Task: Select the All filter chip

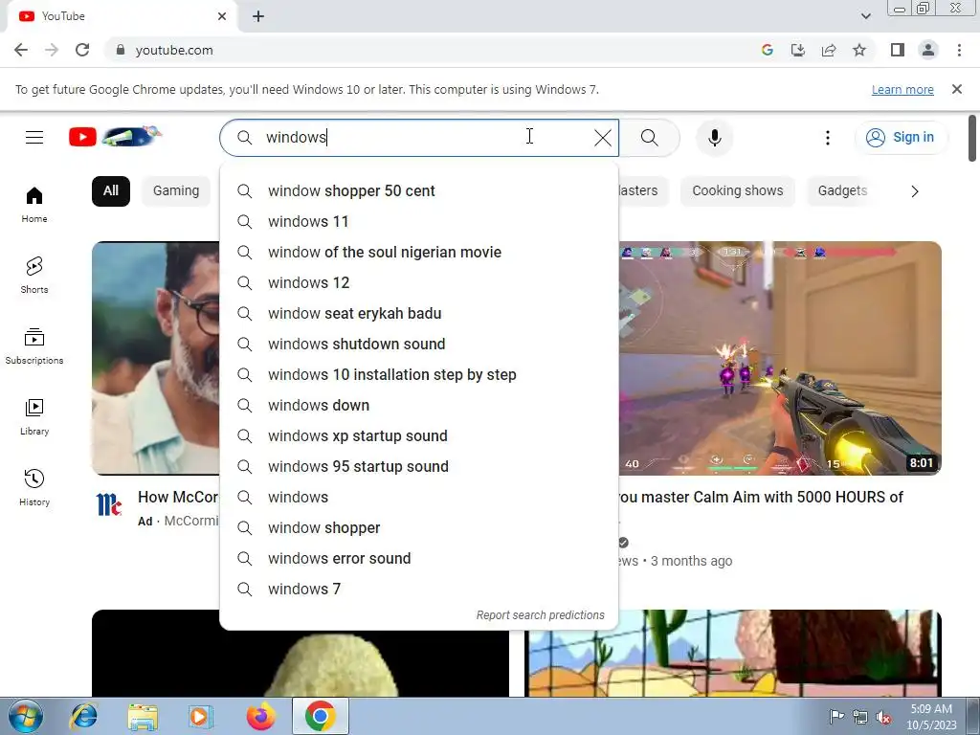Action: [111, 190]
